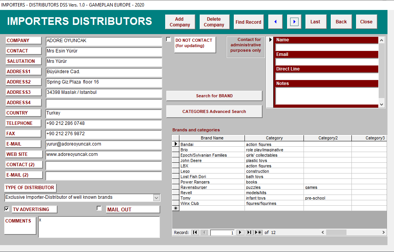
Task: Click the Category2 column header
Action: click(328, 138)
